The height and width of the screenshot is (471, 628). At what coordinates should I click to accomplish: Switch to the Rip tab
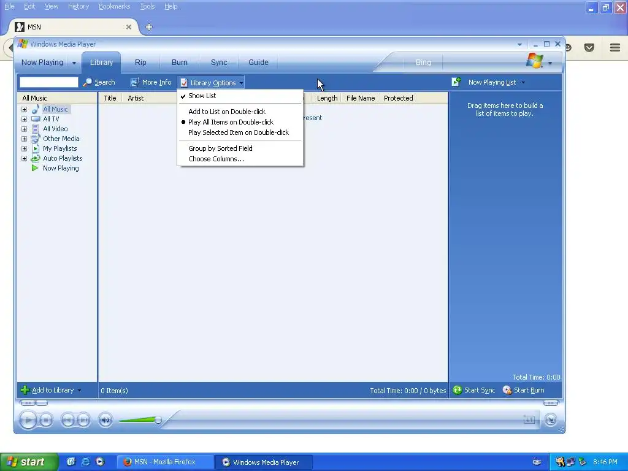pyautogui.click(x=140, y=63)
